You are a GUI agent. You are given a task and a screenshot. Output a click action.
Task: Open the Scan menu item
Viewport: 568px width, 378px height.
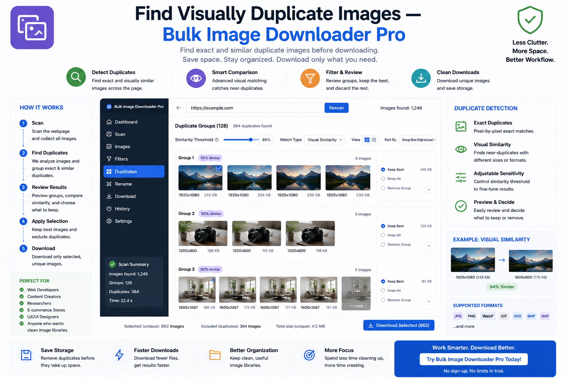click(x=134, y=134)
